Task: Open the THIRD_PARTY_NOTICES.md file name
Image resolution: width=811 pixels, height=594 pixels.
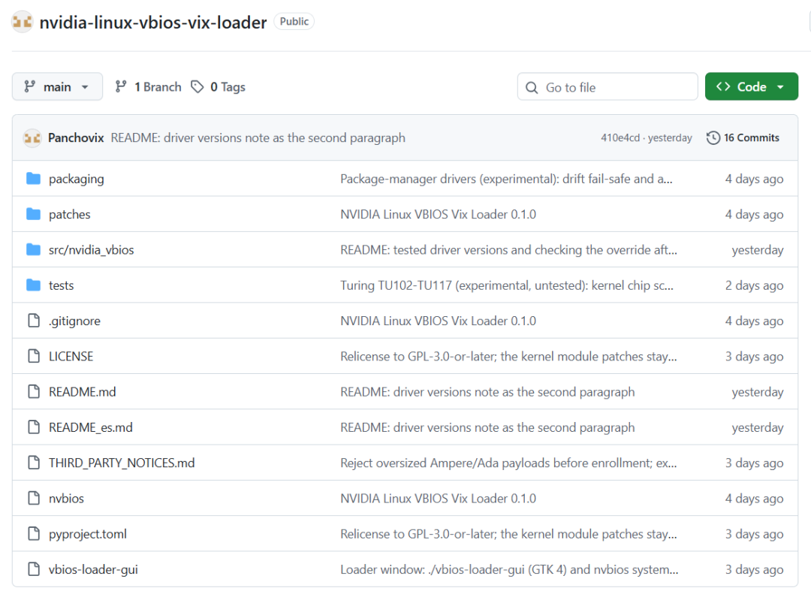Action: coord(122,463)
